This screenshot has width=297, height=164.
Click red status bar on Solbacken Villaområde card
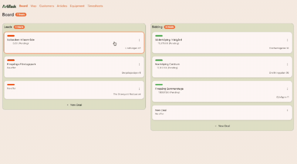click(x=11, y=36)
